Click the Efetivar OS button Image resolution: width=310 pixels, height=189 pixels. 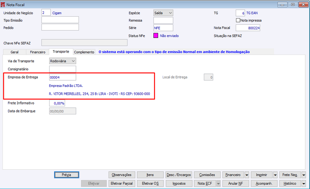150,184
